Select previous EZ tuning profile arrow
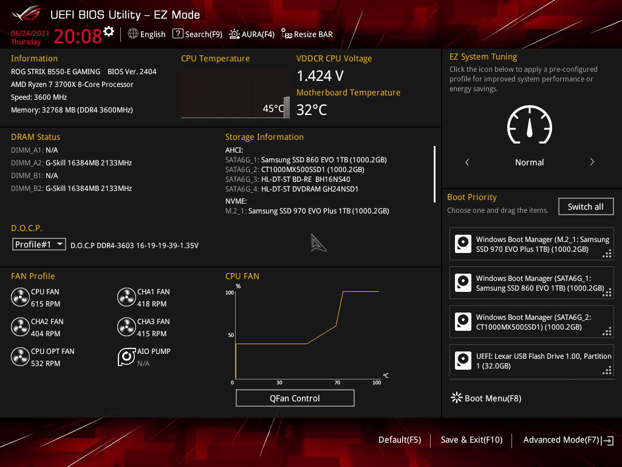The width and height of the screenshot is (622, 467). click(x=467, y=162)
